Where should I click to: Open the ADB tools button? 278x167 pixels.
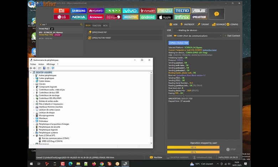coord(173,25)
